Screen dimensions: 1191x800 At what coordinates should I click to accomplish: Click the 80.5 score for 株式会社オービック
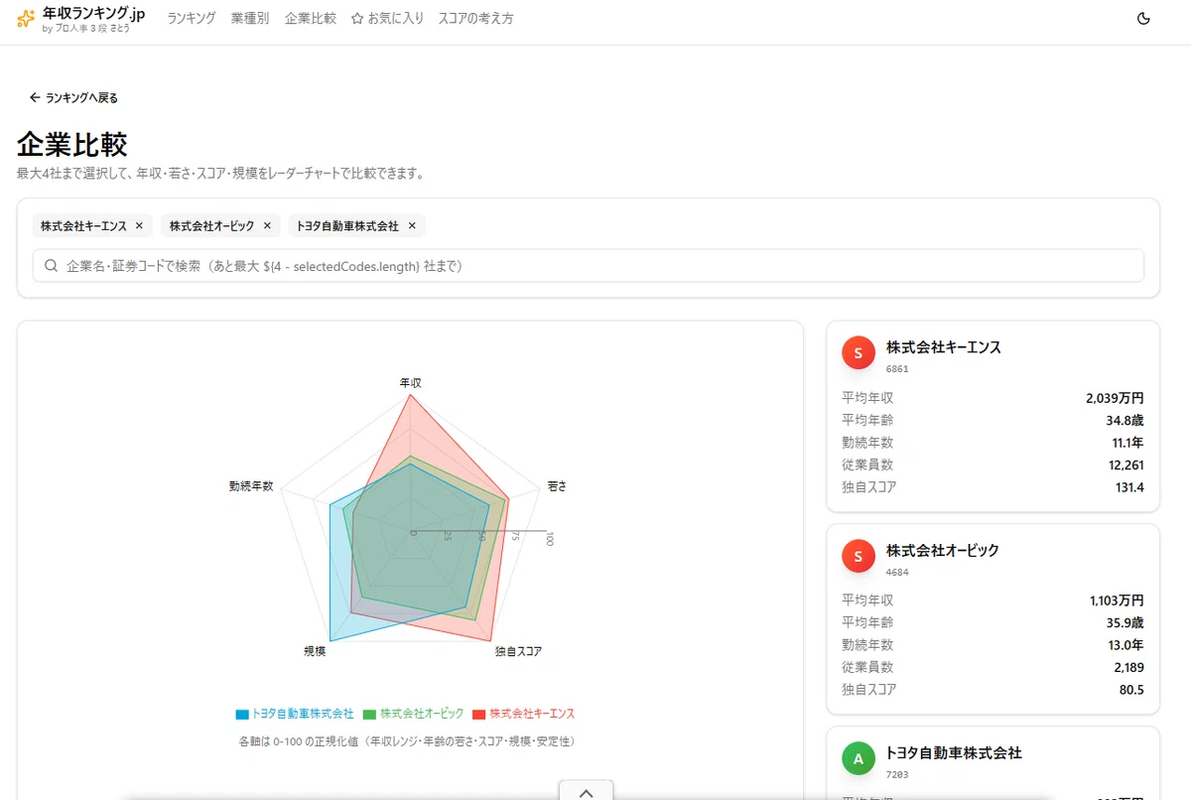[1131, 690]
